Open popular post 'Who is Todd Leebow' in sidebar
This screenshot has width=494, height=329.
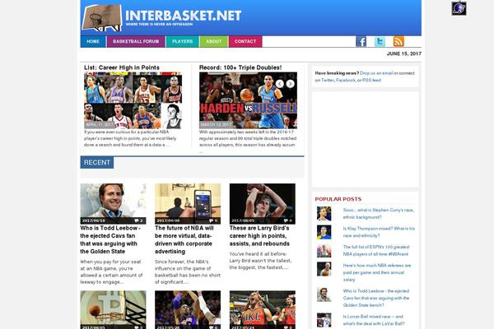[x=376, y=298]
